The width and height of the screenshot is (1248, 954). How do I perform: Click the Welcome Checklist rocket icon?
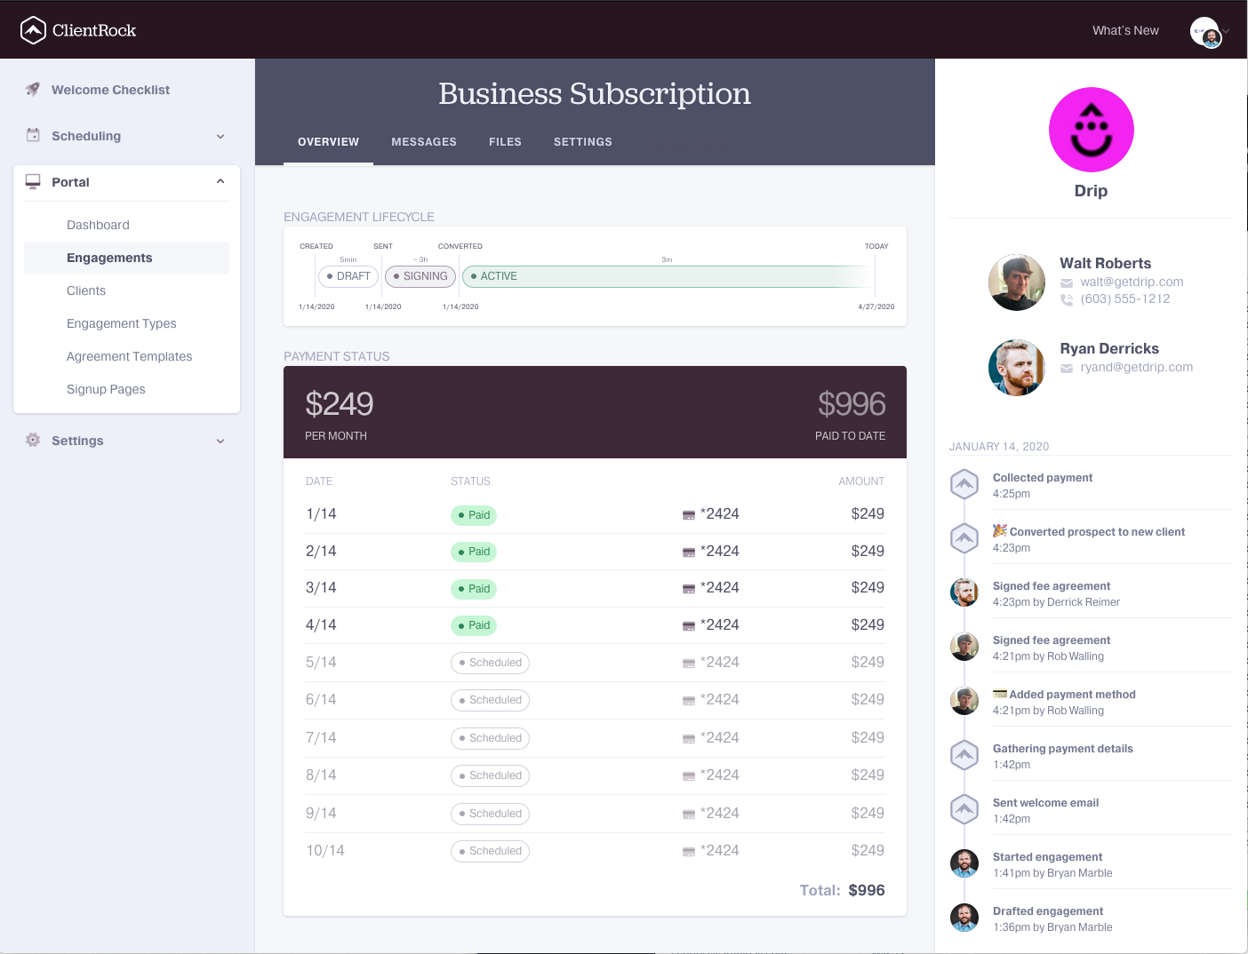33,90
